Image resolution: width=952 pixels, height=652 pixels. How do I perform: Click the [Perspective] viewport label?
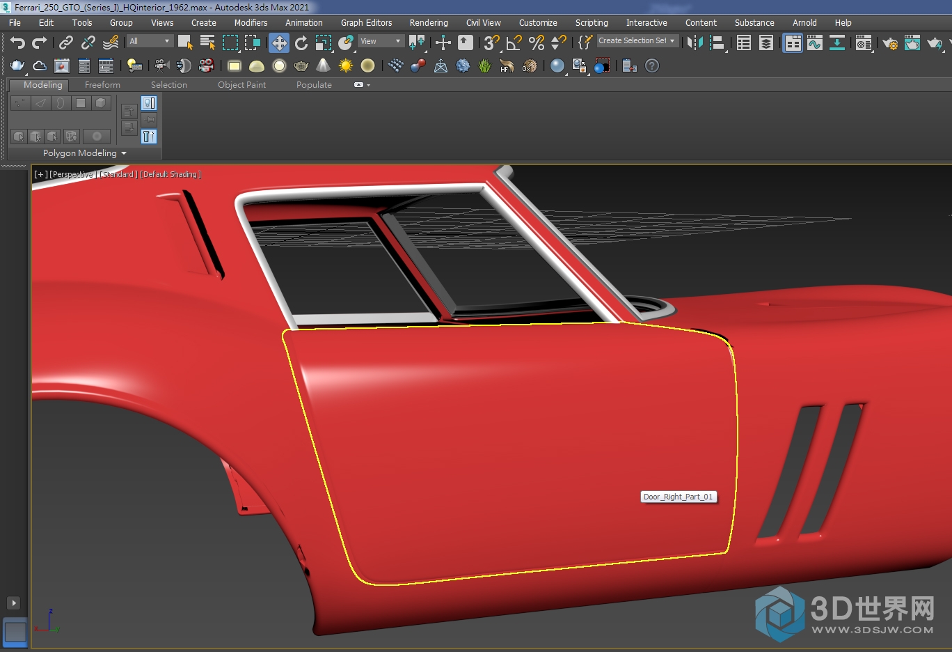click(x=72, y=174)
